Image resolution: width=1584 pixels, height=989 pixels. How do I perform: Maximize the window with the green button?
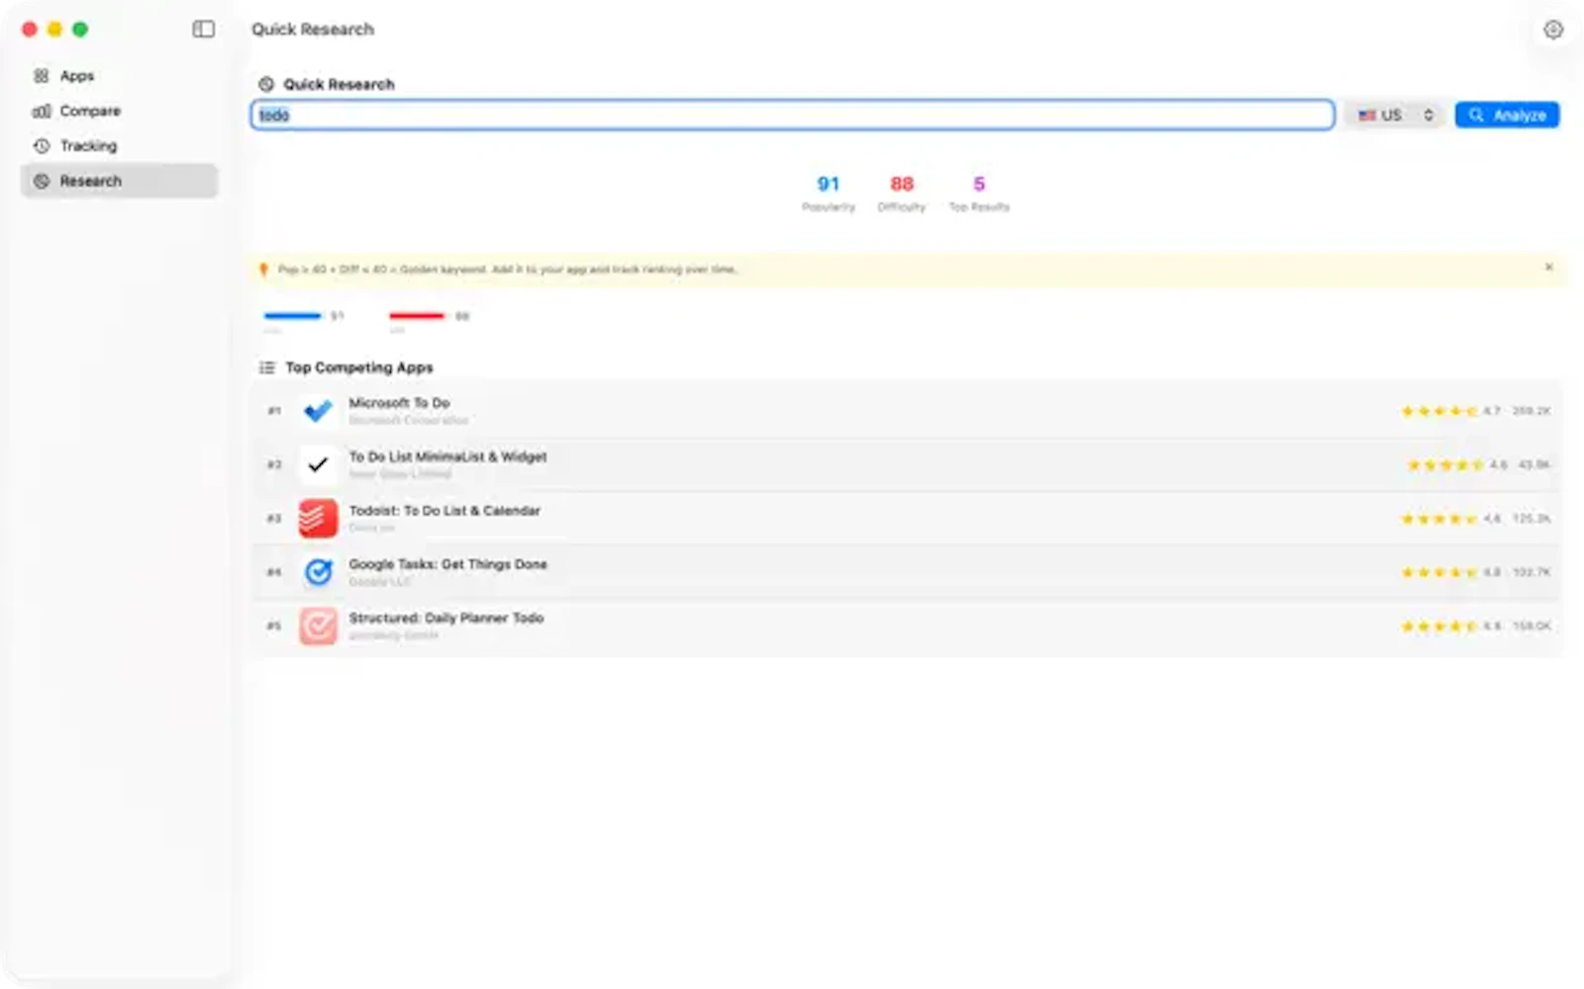point(80,29)
